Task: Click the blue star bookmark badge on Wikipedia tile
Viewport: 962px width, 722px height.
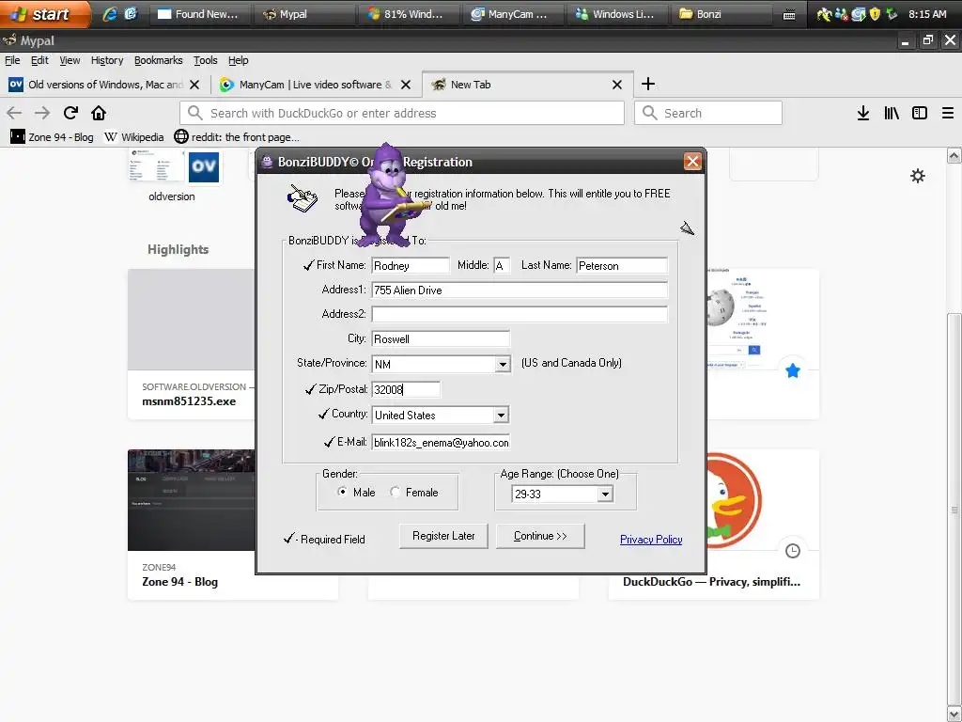Action: point(793,370)
